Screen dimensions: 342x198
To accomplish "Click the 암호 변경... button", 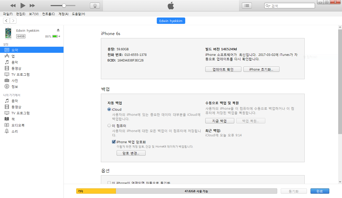I will click(131, 153).
